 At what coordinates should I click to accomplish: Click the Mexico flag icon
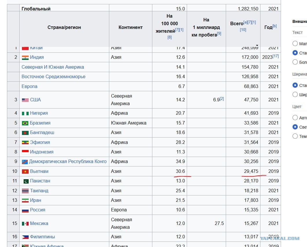pos(25,224)
